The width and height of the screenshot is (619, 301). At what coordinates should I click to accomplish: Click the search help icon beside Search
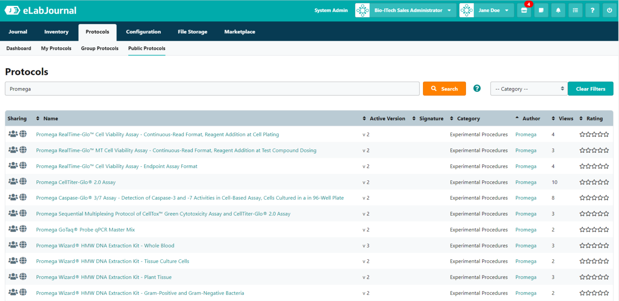(x=477, y=88)
